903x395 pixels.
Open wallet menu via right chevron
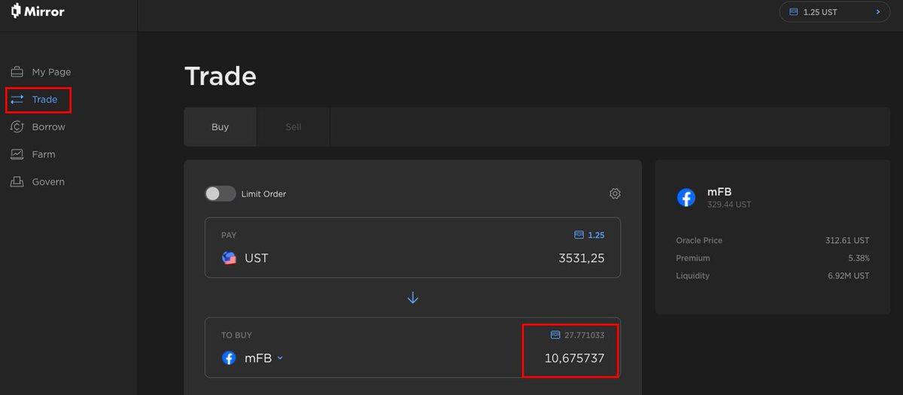[x=877, y=12]
